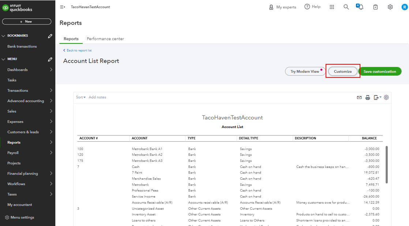The height and width of the screenshot is (226, 409).
Task: Click the Try Modern View button
Action: coord(305,71)
